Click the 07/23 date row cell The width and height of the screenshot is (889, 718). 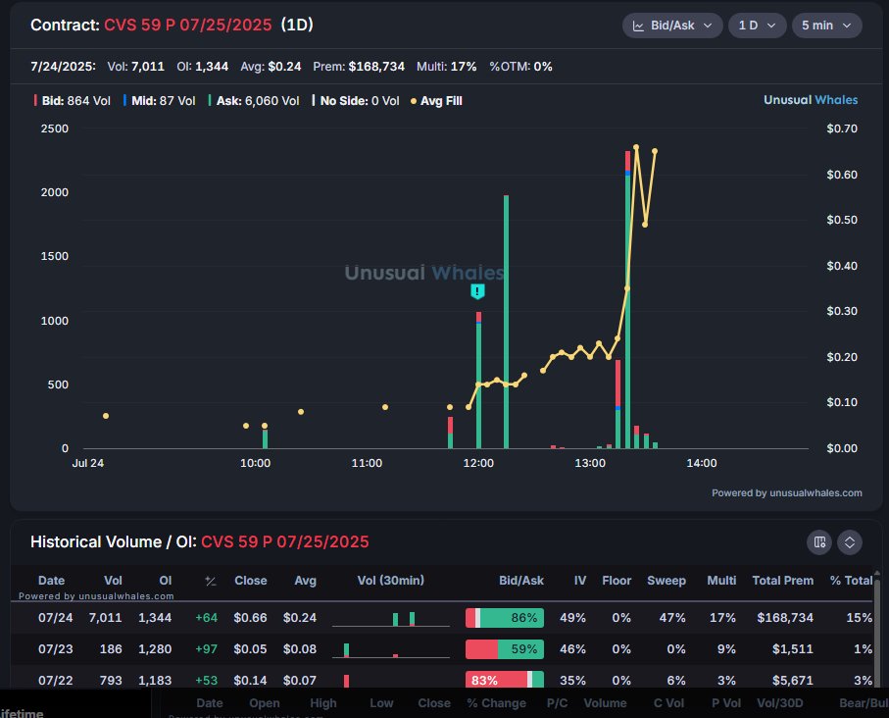[55, 648]
